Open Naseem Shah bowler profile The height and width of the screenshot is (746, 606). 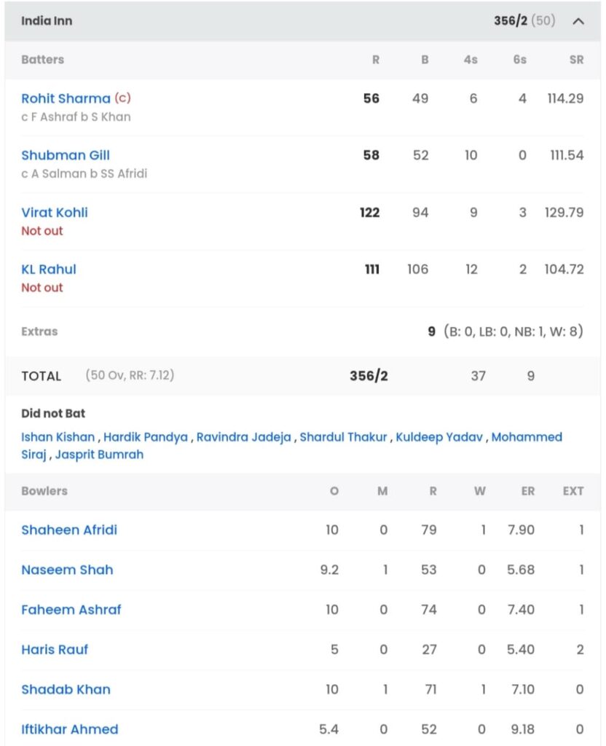(67, 570)
